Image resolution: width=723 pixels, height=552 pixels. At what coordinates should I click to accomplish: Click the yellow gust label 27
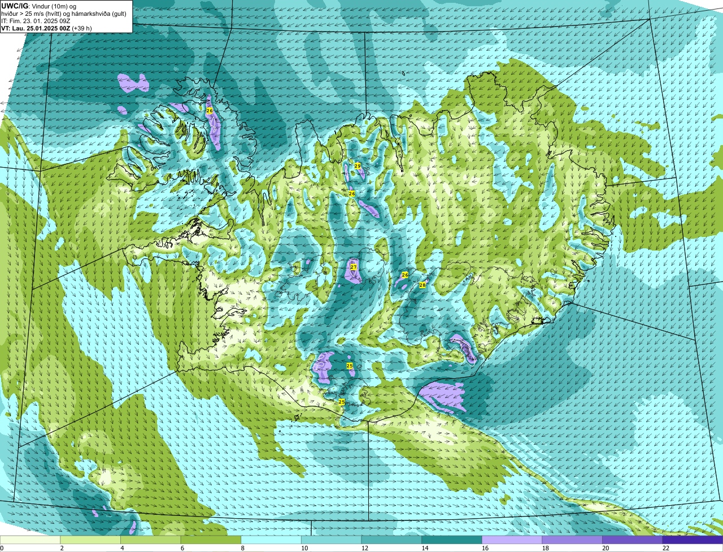[354, 267]
